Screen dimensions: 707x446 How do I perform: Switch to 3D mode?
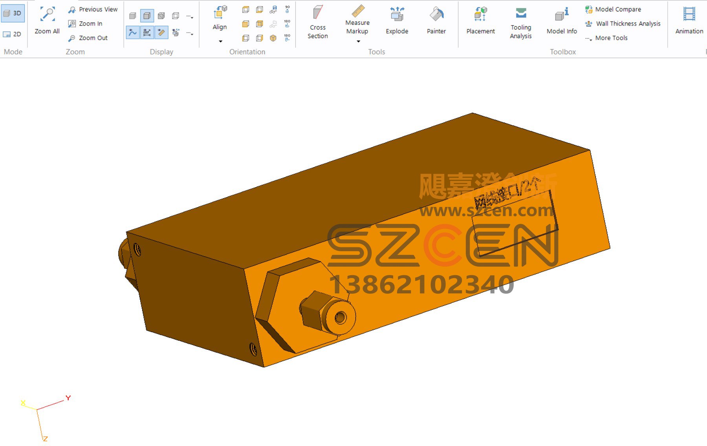(13, 13)
